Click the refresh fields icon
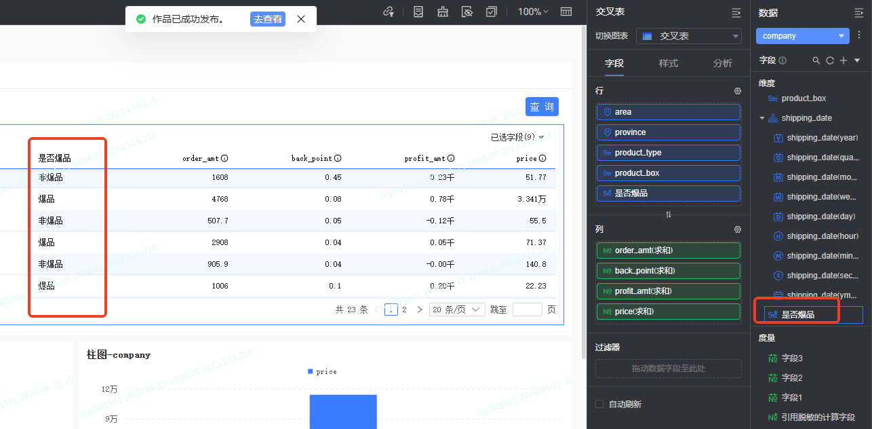 click(x=829, y=60)
